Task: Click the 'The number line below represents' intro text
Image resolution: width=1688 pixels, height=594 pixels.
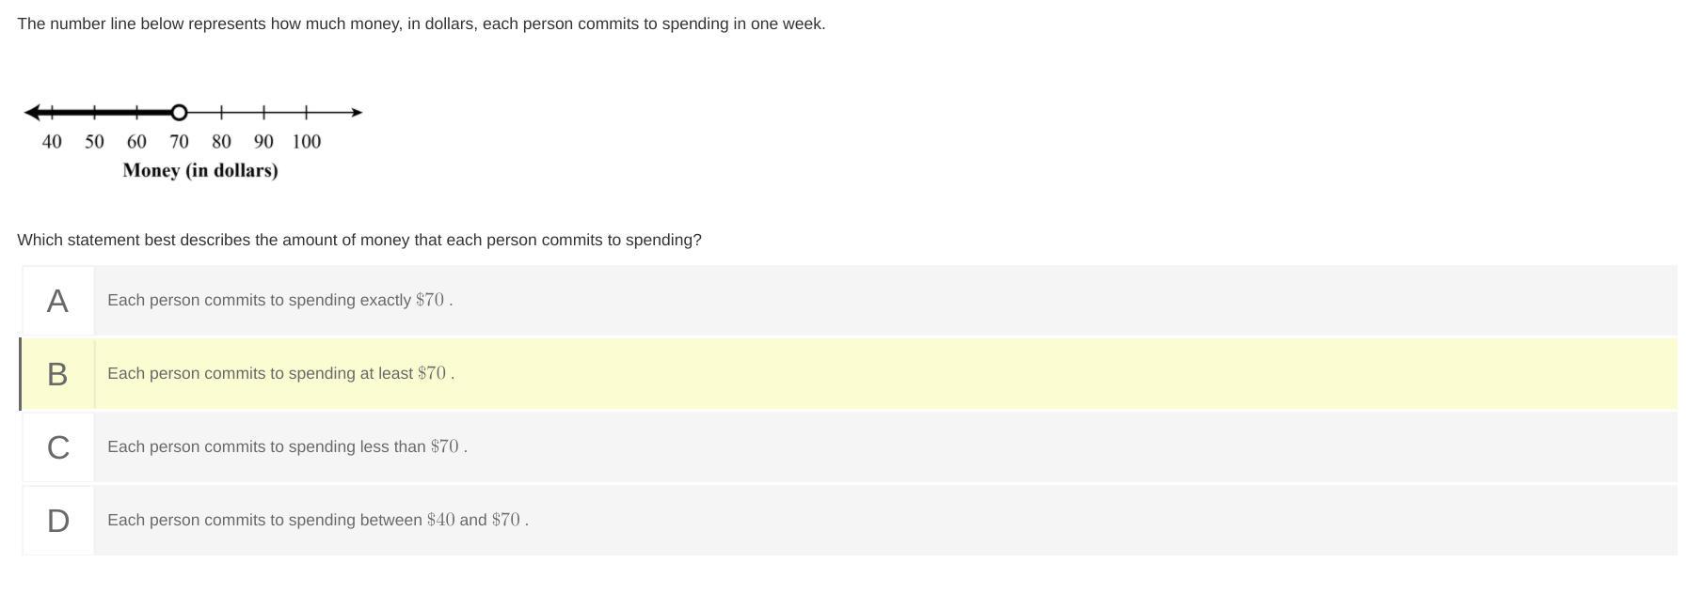Action: [421, 24]
